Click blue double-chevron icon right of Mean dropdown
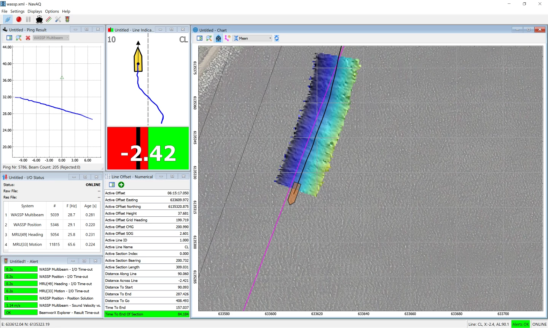548x328 pixels. (277, 38)
